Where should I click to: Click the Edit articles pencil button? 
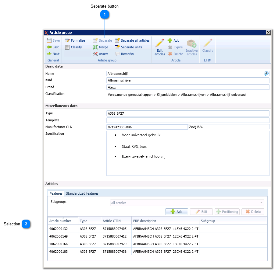click(159, 47)
